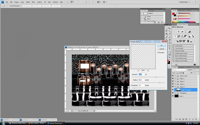Hide Layer 1 visibility eye

[173, 96]
